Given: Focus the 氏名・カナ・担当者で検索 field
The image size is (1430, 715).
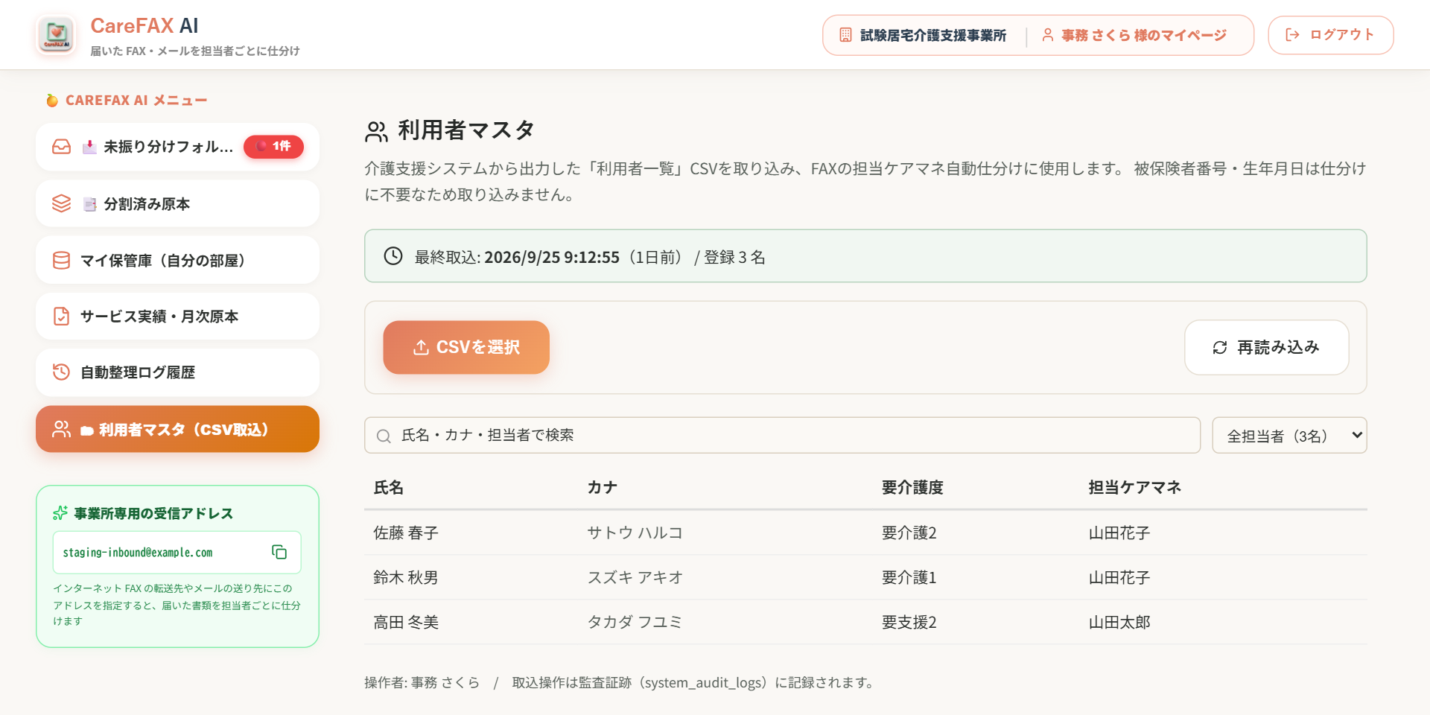Looking at the screenshot, I should click(782, 436).
